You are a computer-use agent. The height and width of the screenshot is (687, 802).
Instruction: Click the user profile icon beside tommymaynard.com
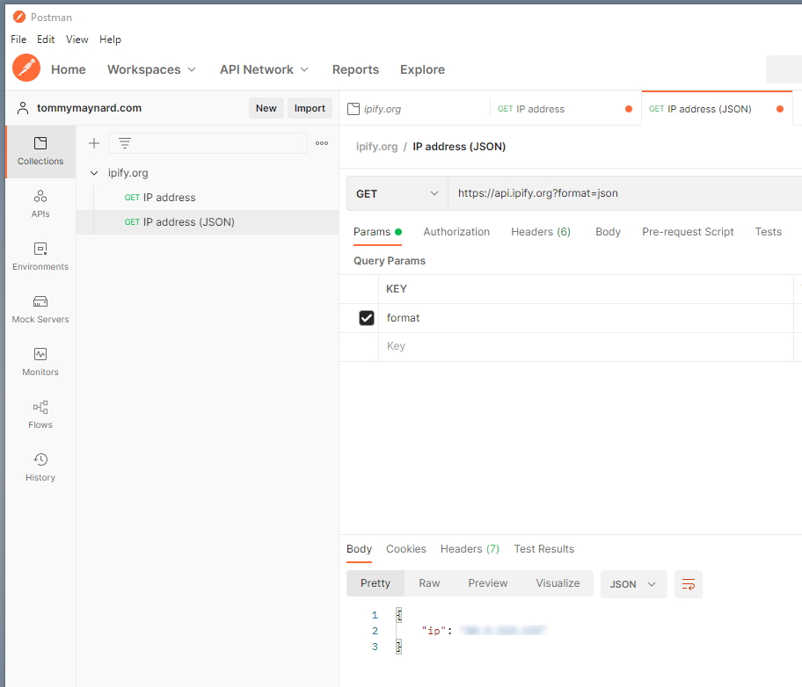(23, 108)
